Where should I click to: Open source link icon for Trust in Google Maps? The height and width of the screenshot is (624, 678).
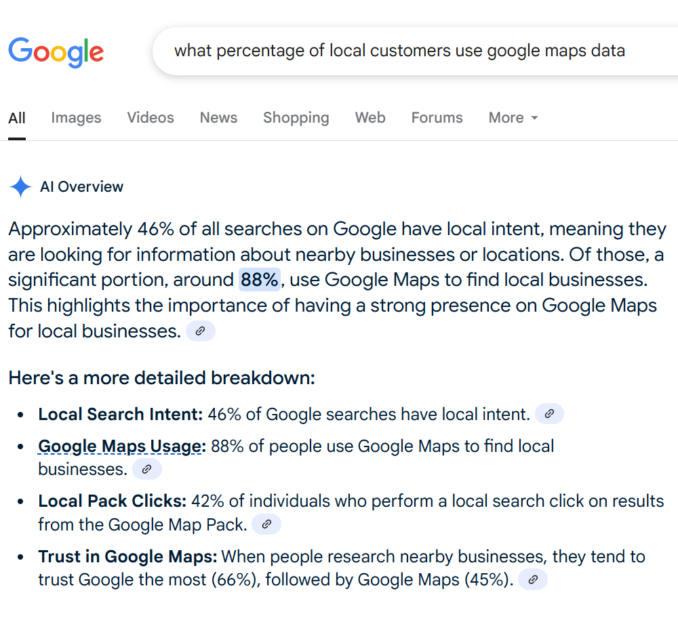(533, 579)
